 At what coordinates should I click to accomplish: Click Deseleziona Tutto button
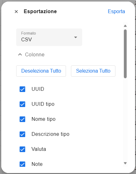41,71
